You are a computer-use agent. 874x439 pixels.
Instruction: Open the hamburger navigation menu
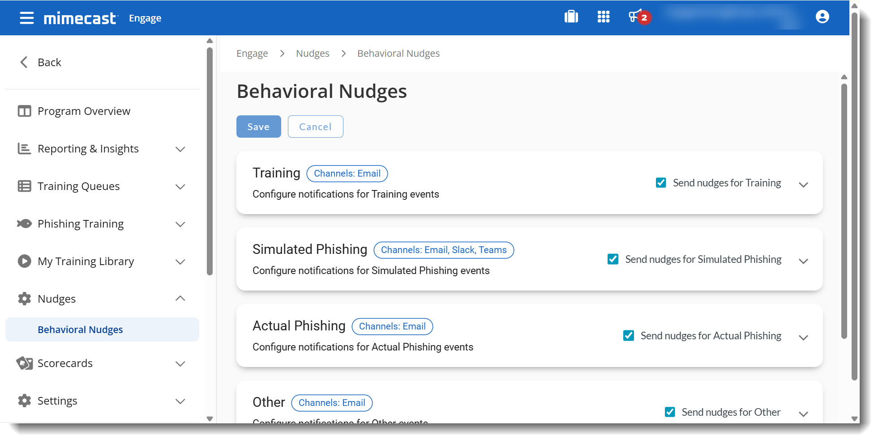tap(27, 18)
